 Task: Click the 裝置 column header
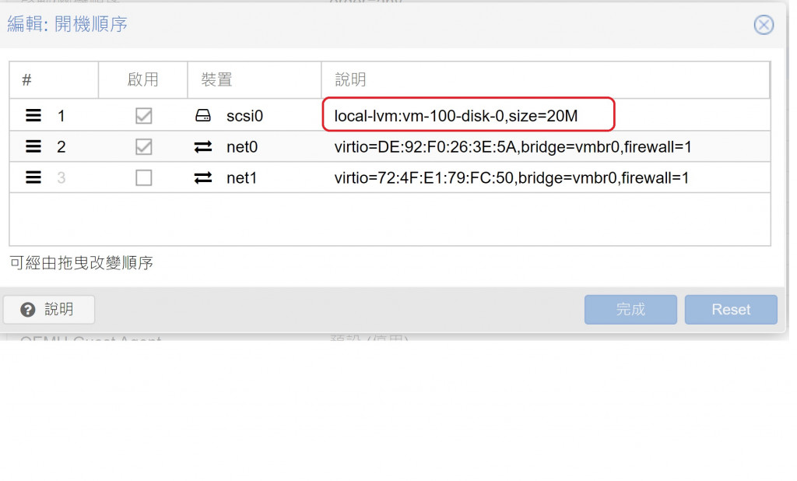point(255,80)
